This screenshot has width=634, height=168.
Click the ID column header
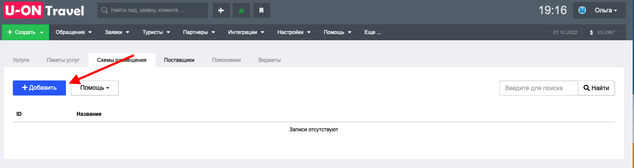coord(19,114)
